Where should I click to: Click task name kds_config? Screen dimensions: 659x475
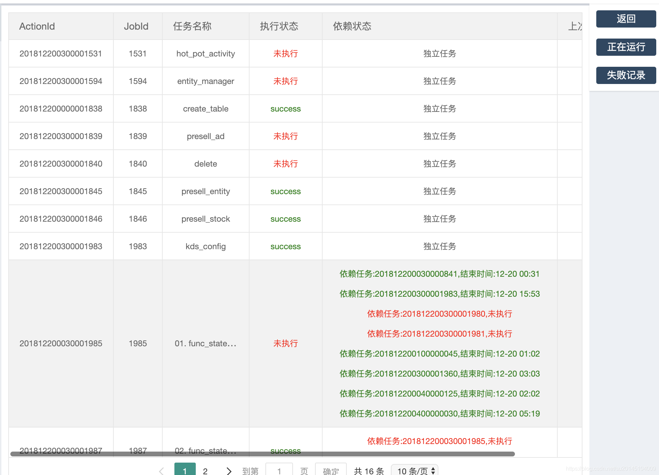point(206,246)
